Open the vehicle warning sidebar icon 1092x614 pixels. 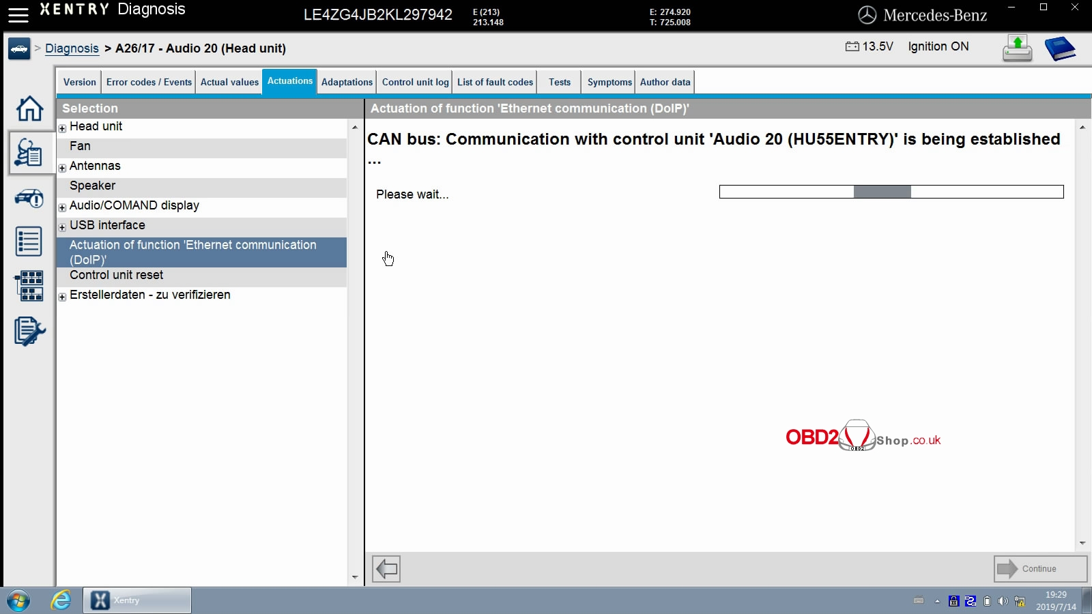(29, 199)
